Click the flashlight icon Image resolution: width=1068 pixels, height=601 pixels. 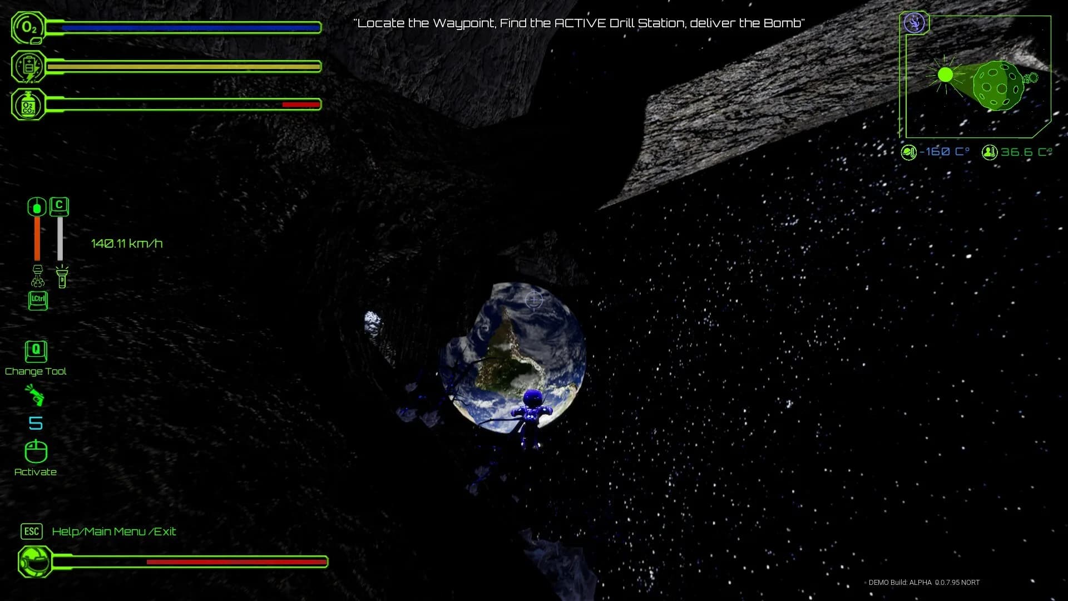(x=62, y=276)
